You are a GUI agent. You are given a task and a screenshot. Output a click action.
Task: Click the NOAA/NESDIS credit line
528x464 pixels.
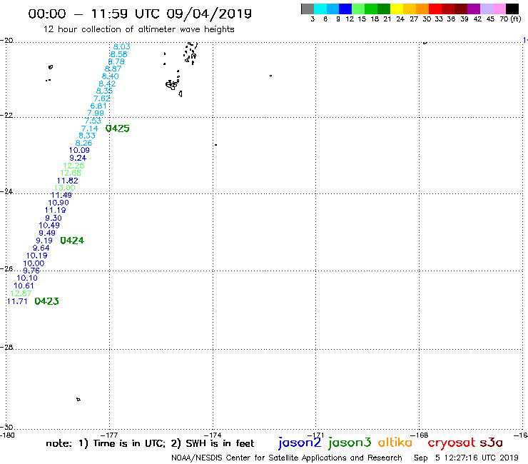(x=287, y=458)
